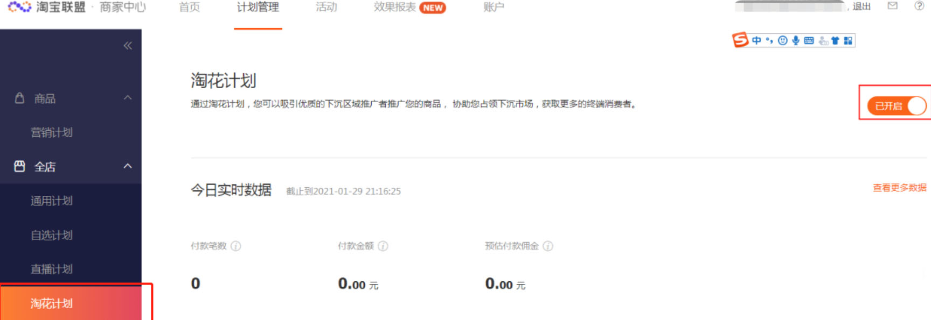Activate Sogou voice input microphone
931x320 pixels.
(796, 40)
